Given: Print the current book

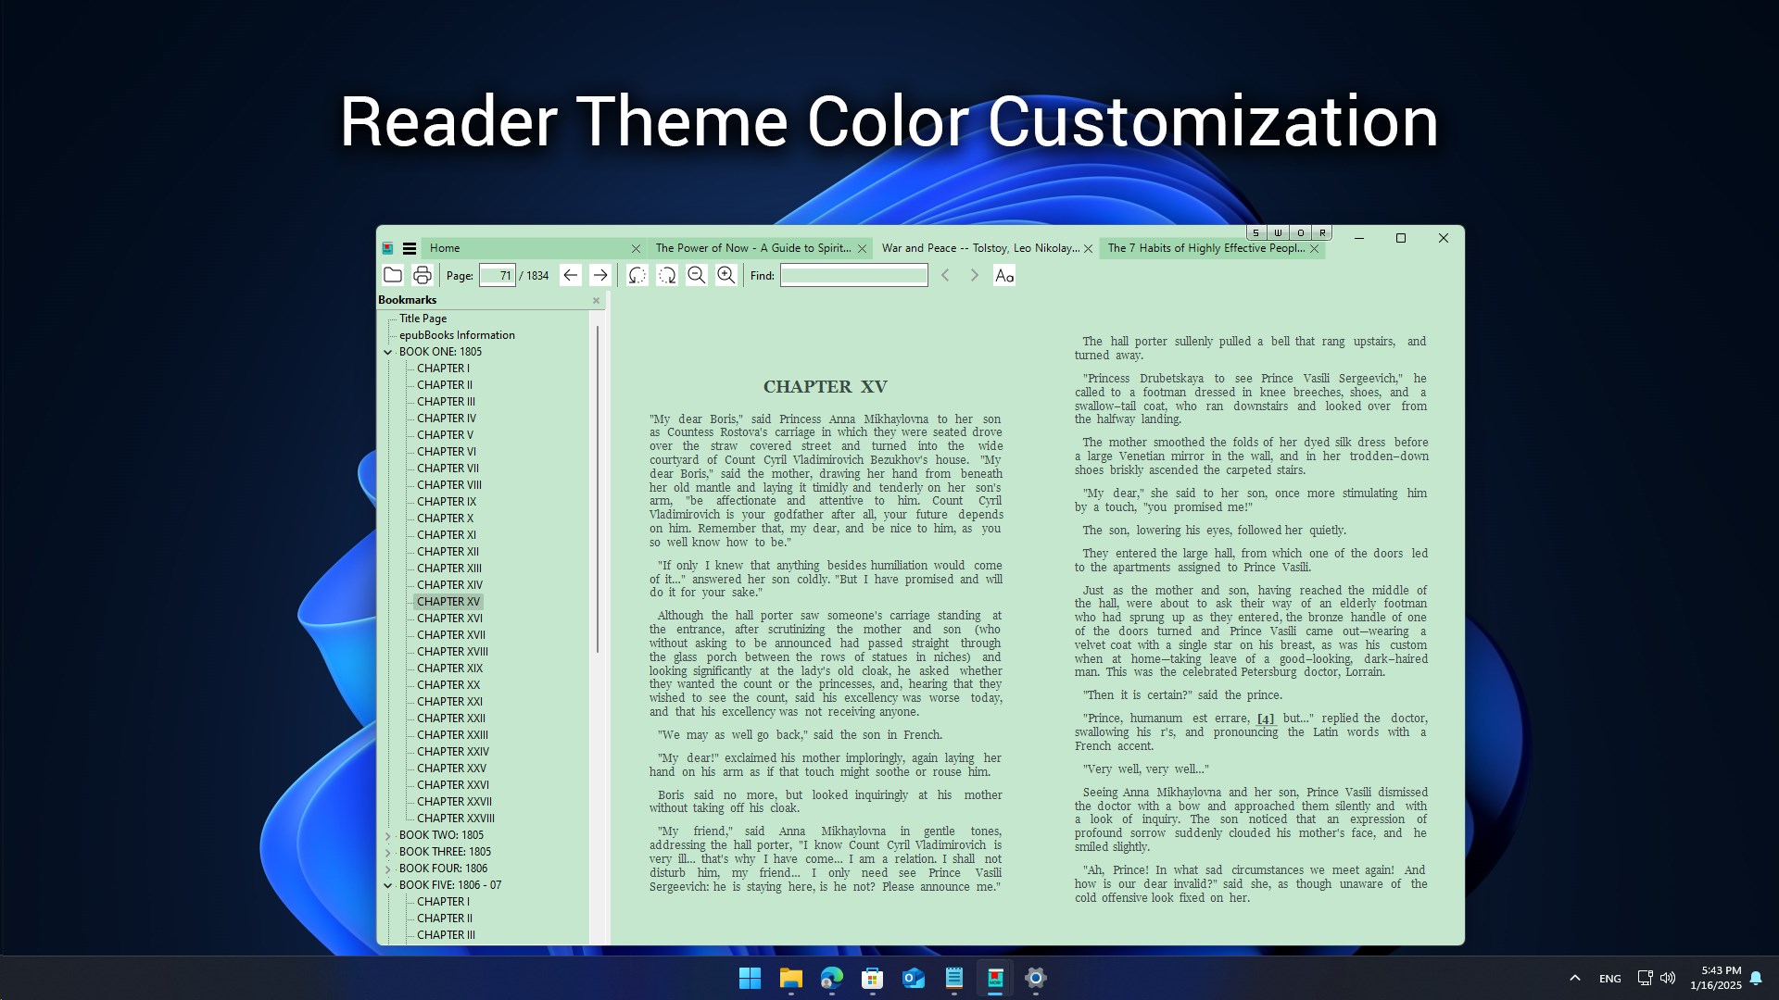Looking at the screenshot, I should pos(423,274).
